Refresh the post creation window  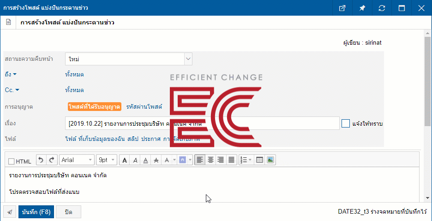click(x=382, y=8)
